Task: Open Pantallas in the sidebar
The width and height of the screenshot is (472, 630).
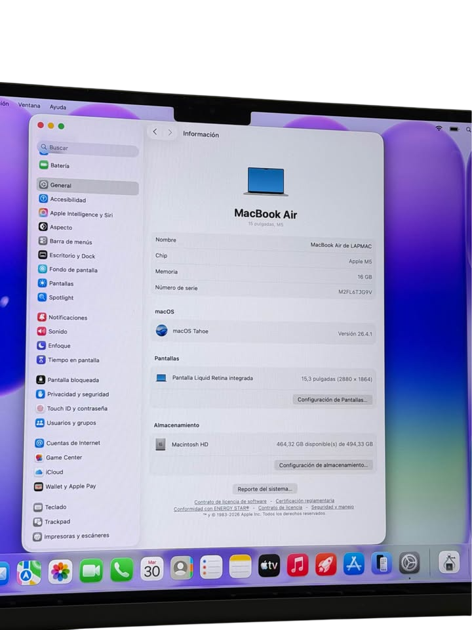Action: [56, 283]
